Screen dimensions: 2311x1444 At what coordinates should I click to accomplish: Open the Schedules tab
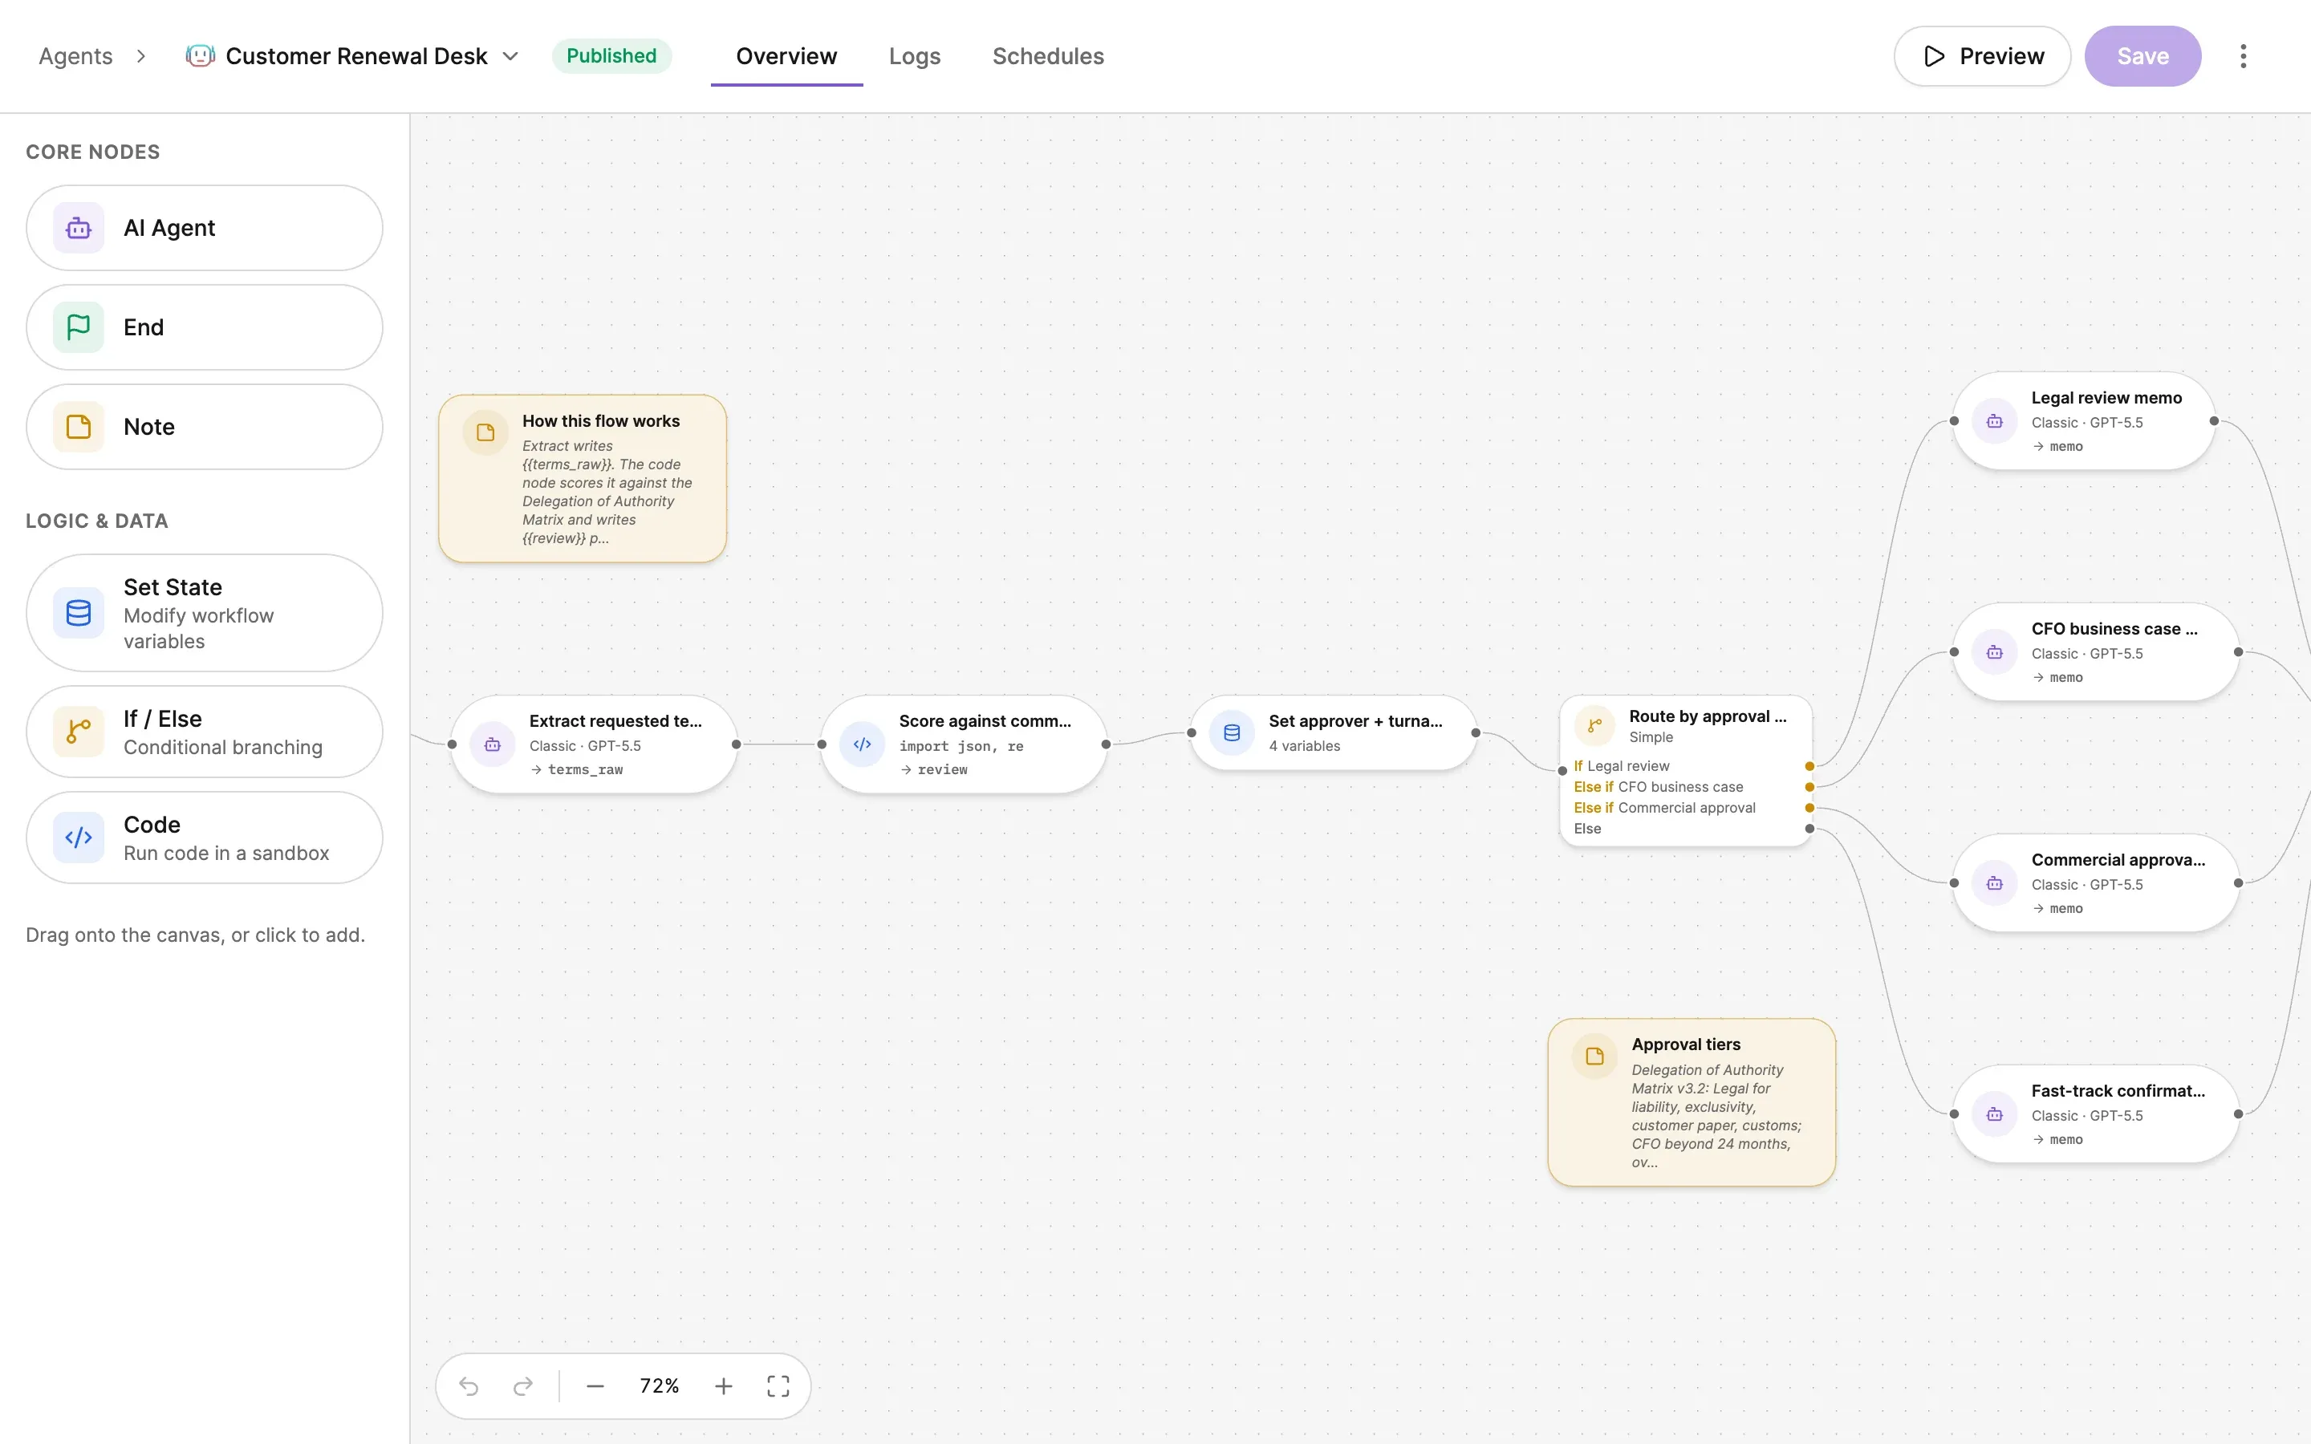(x=1048, y=56)
